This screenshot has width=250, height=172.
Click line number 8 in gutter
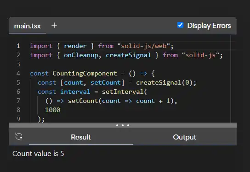pyautogui.click(x=18, y=110)
